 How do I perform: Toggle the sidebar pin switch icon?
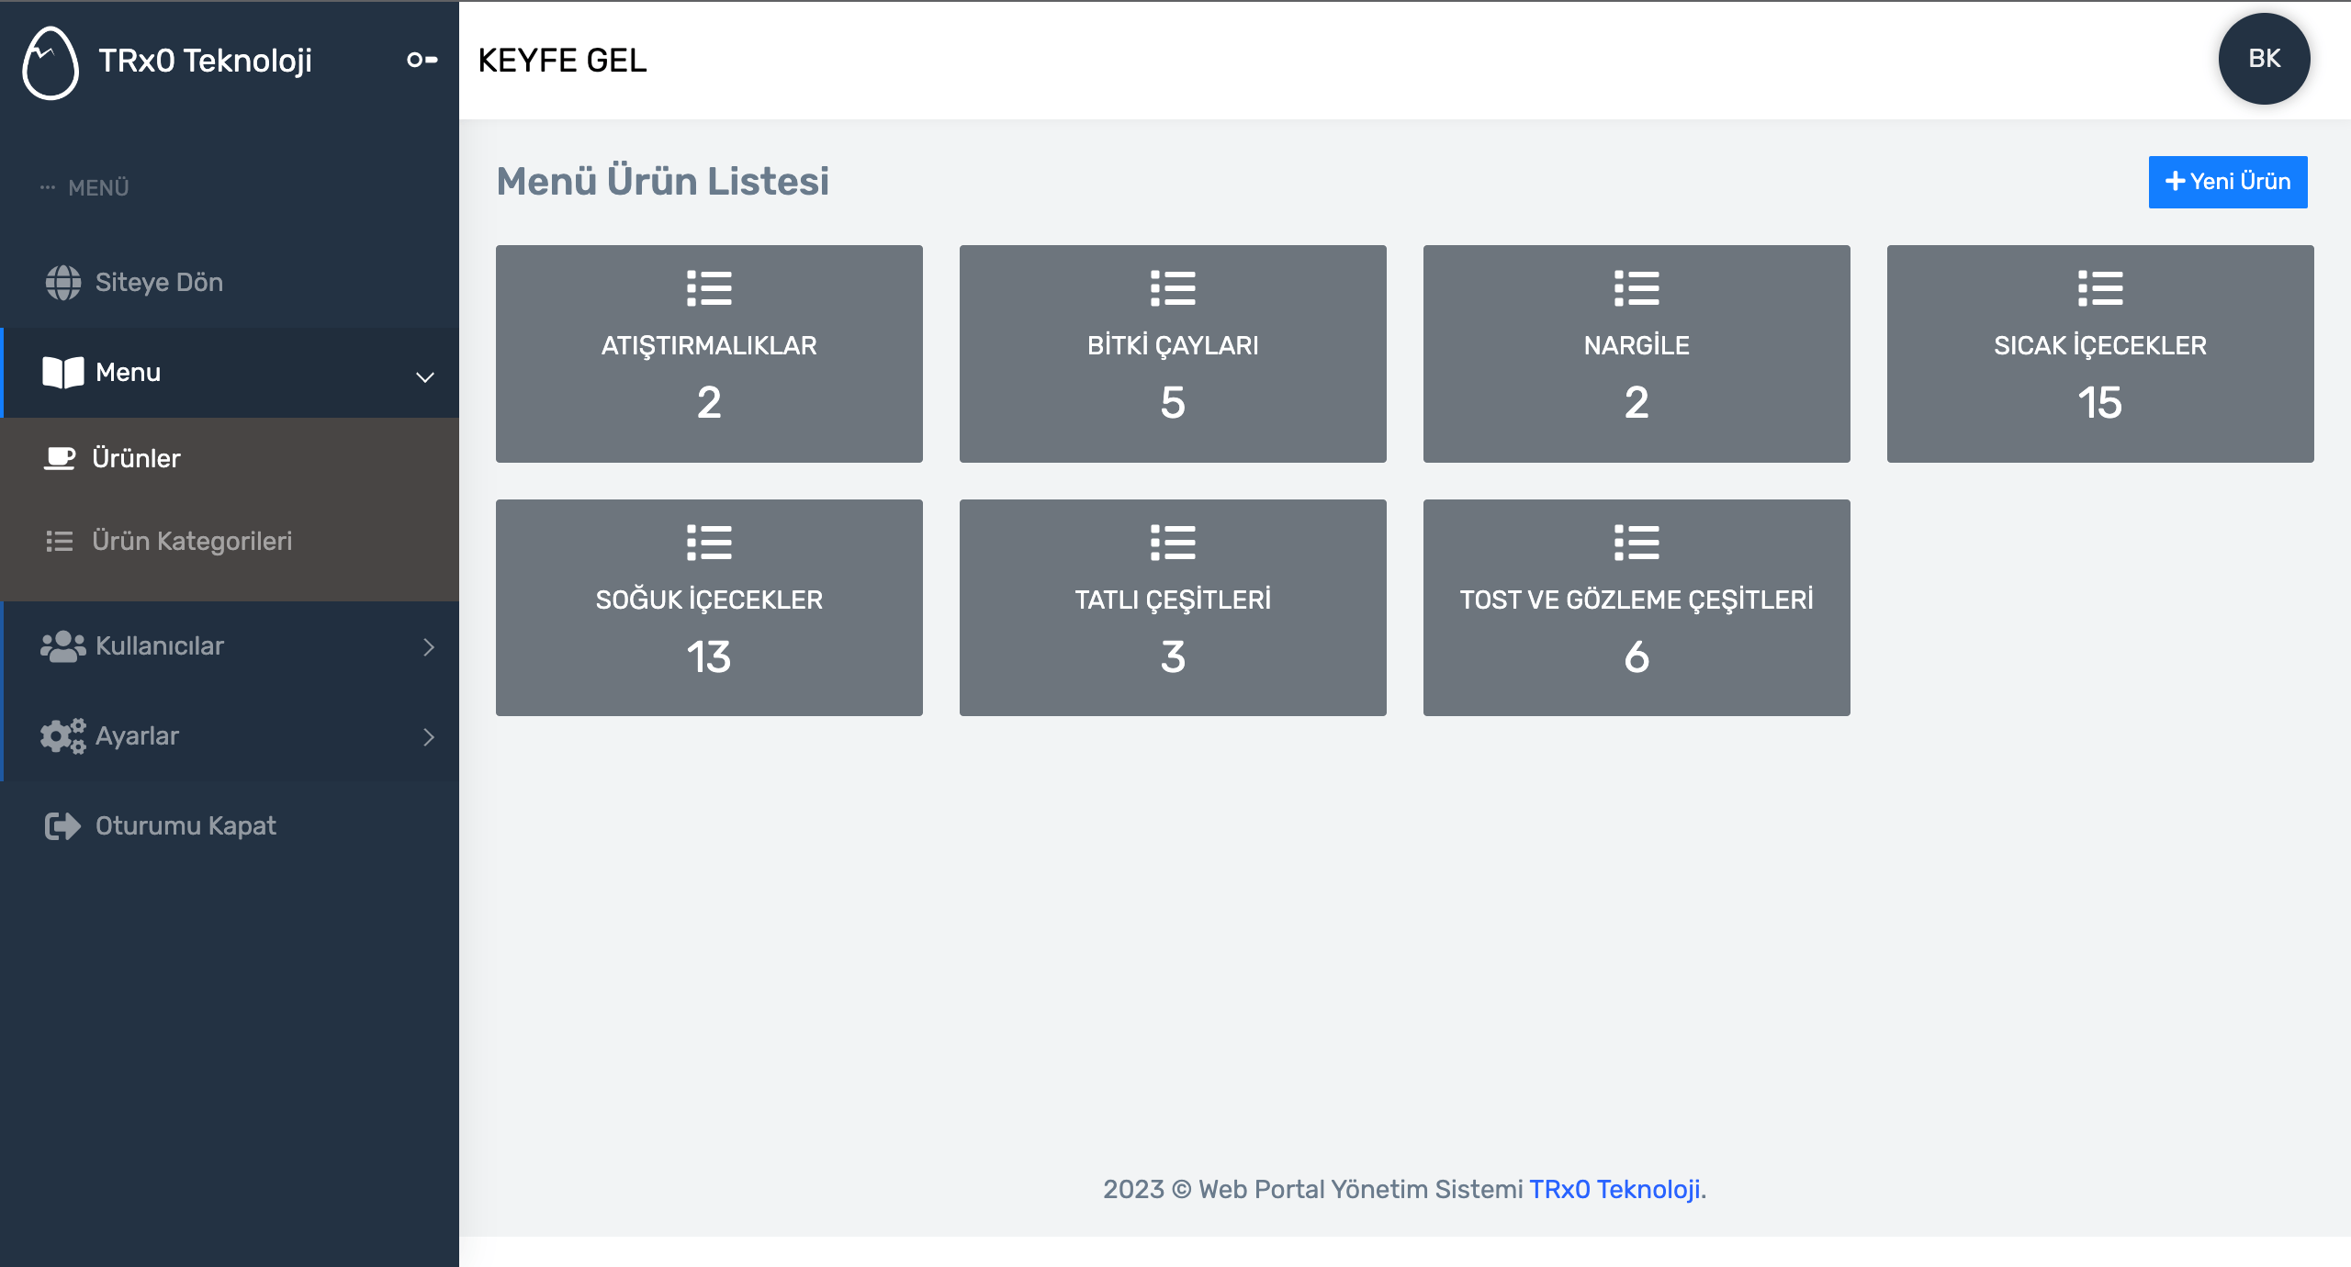point(422,60)
